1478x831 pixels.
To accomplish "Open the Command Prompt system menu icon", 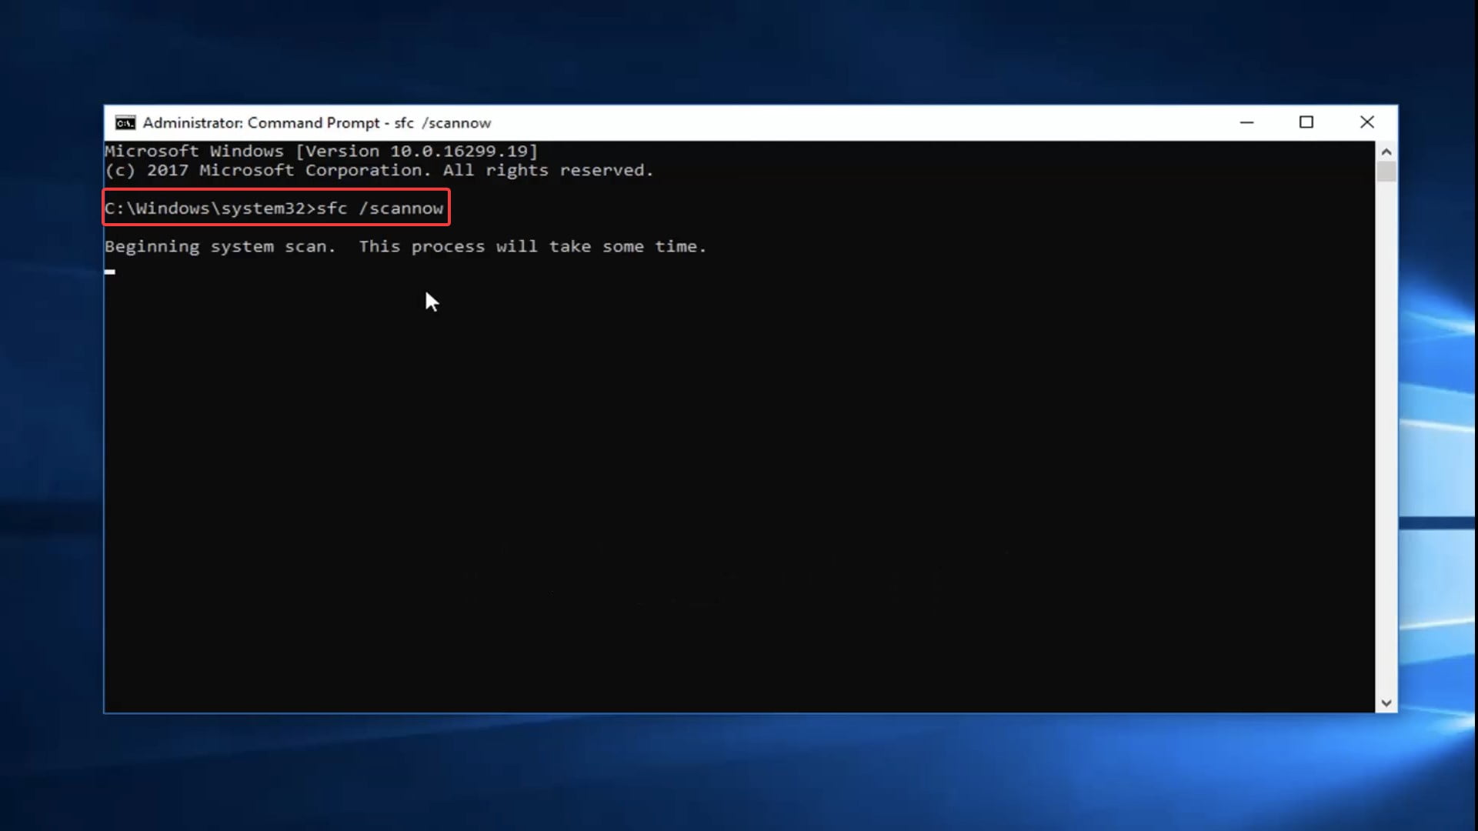I will tap(125, 123).
